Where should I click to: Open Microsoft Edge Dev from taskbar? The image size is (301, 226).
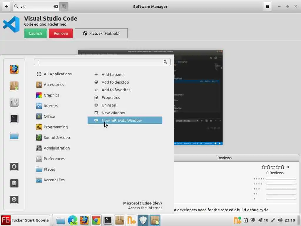(73, 220)
